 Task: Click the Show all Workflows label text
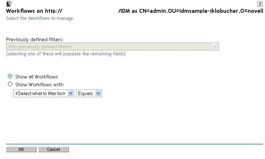pos(37,77)
